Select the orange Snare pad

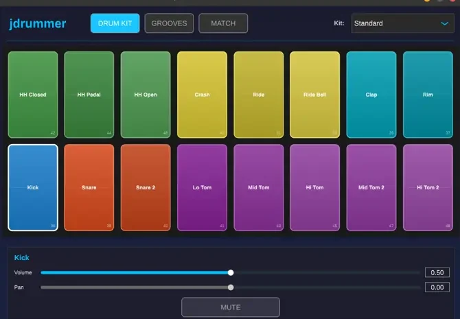coord(89,188)
